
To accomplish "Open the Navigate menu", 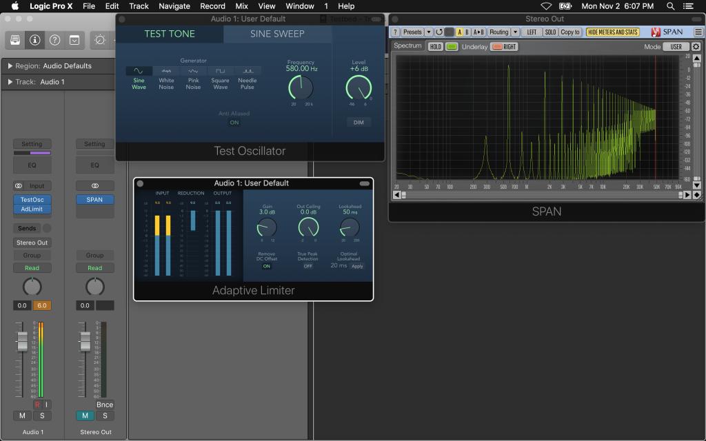I will [174, 6].
